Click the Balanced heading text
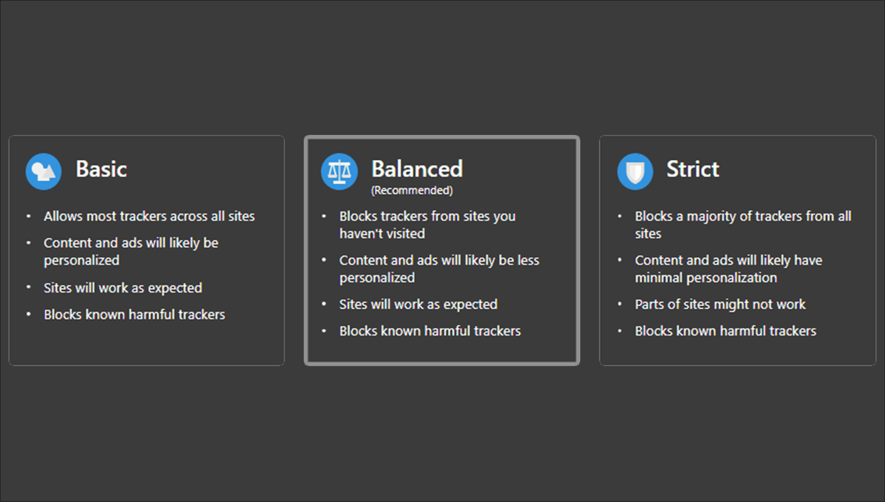The image size is (885, 502). click(x=417, y=169)
